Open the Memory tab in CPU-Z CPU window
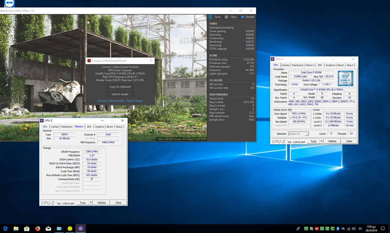Viewport: 390px width, 233px height. pos(310,65)
